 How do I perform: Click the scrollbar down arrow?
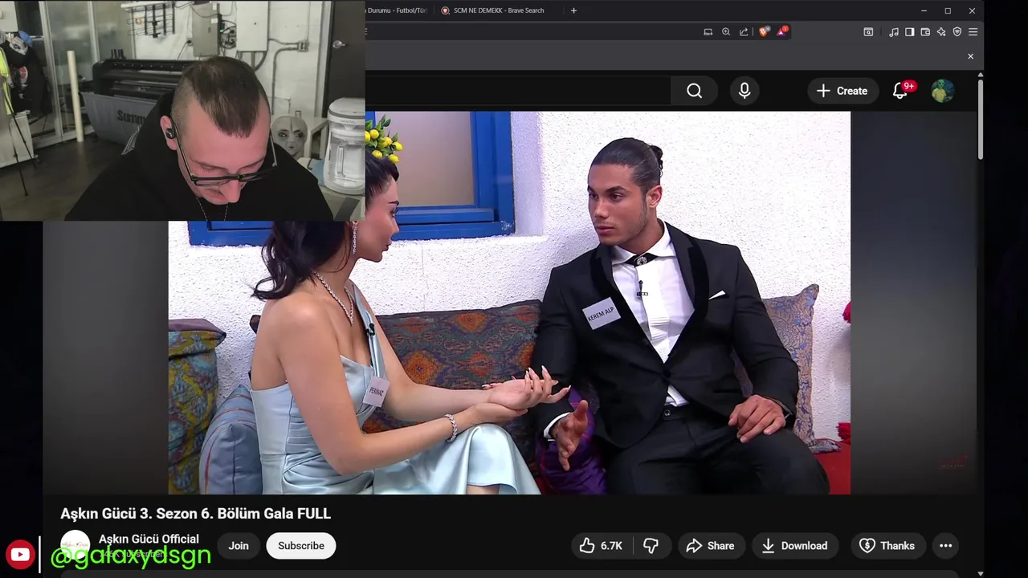tap(980, 572)
